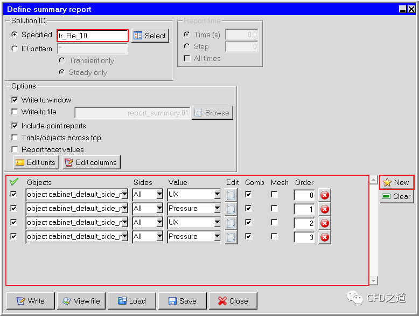Open Edit for Order 0 row
Image resolution: width=419 pixels, height=316 pixels.
[x=231, y=195]
